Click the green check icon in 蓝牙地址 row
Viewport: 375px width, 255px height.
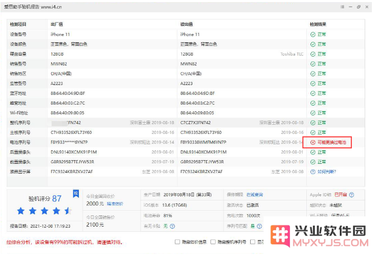pyautogui.click(x=313, y=93)
